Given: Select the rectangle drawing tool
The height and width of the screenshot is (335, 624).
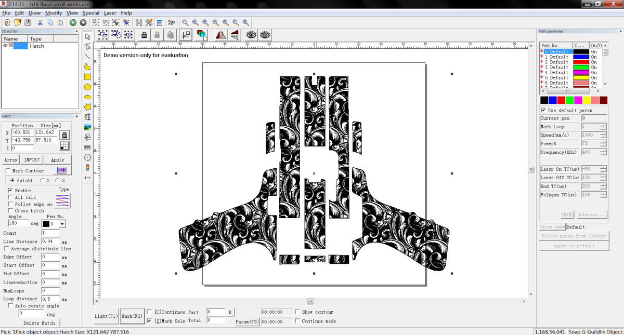Looking at the screenshot, I should 87,77.
